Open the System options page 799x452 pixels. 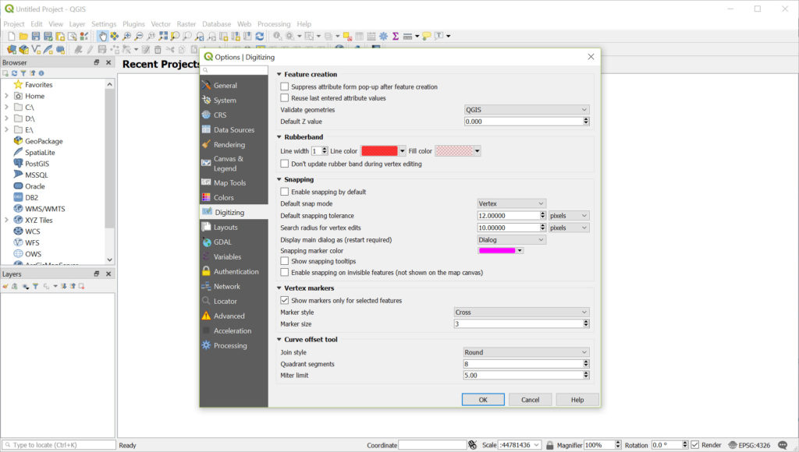pyautogui.click(x=234, y=101)
